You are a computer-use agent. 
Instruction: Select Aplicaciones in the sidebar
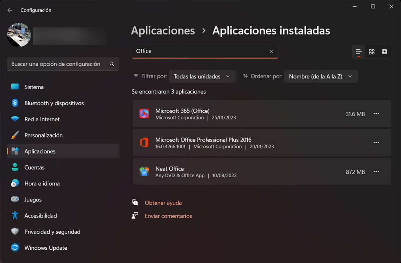(x=63, y=151)
